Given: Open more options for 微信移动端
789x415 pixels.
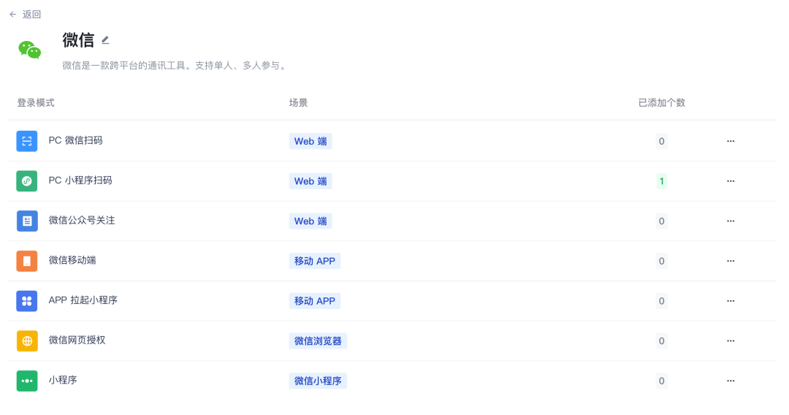Looking at the screenshot, I should pos(731,261).
